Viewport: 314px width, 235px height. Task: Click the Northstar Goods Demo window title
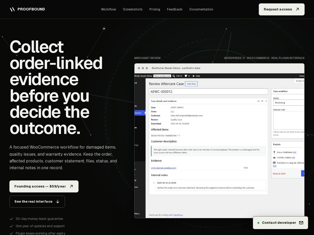pos(176,68)
